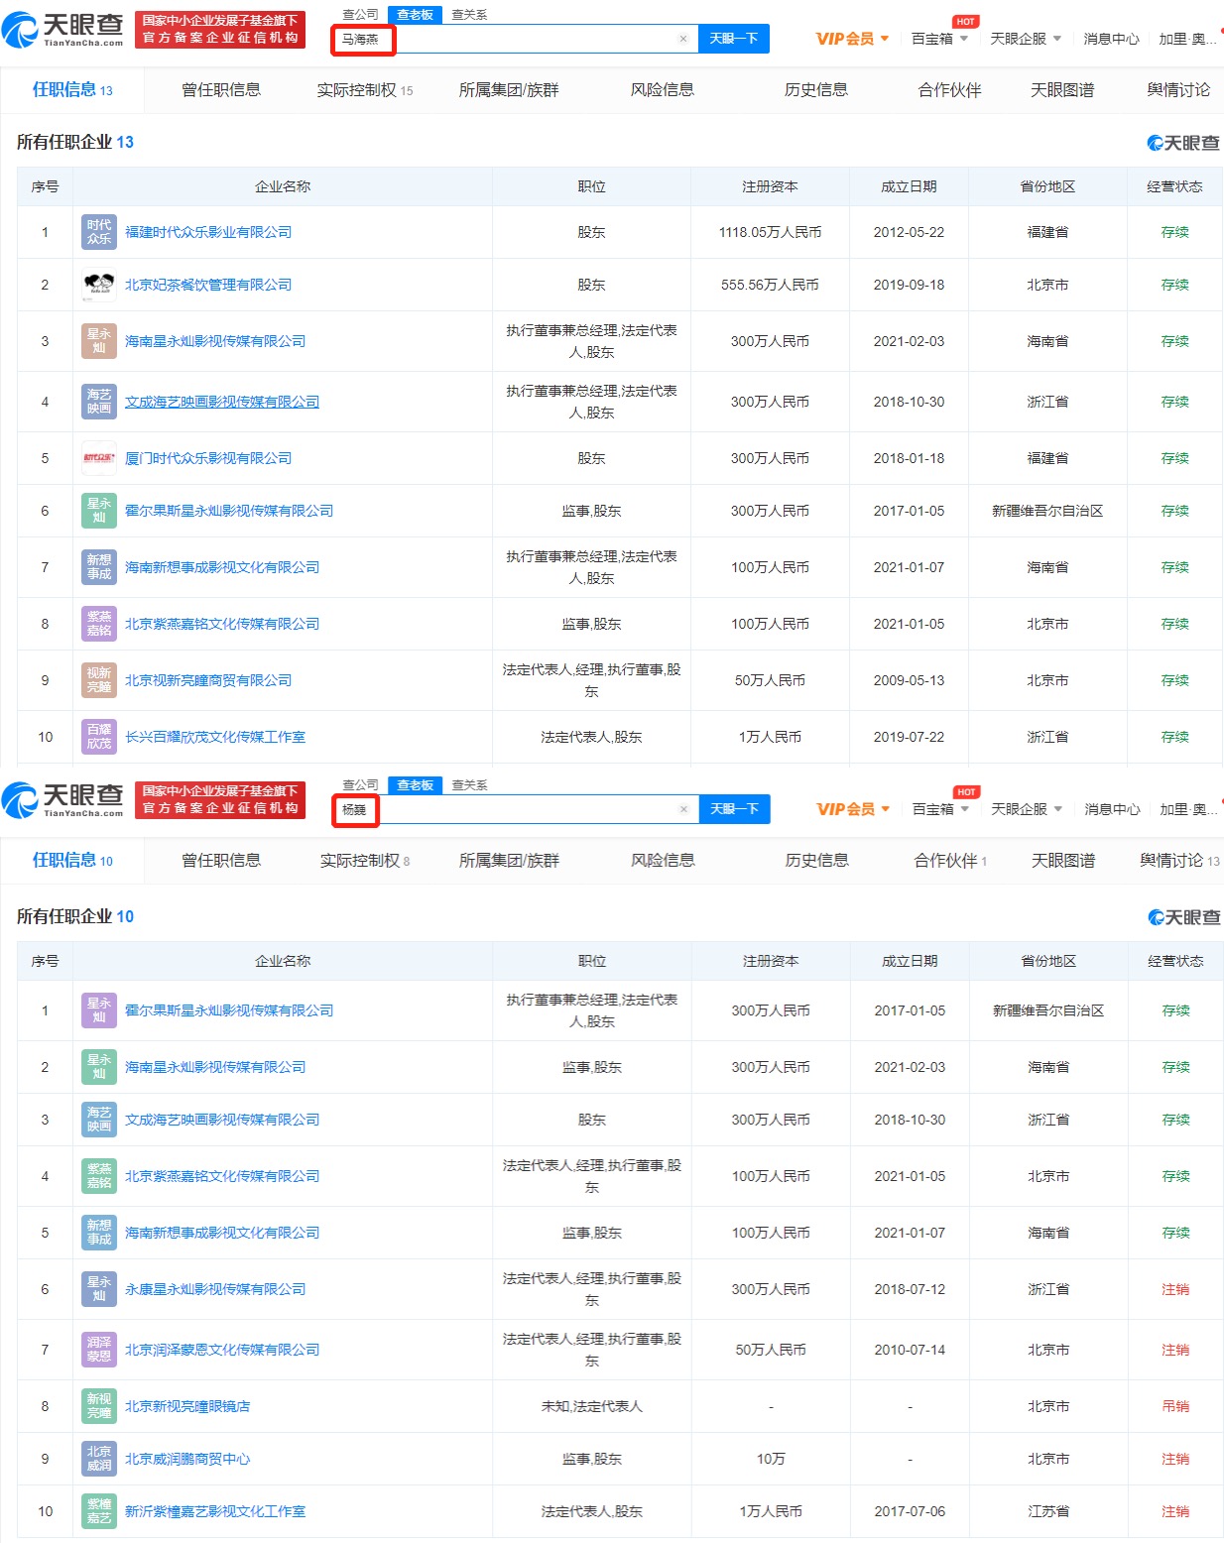Click the 北京威润 logo of 北京威润鹏商贸中心
The height and width of the screenshot is (1543, 1224).
[99, 1459]
